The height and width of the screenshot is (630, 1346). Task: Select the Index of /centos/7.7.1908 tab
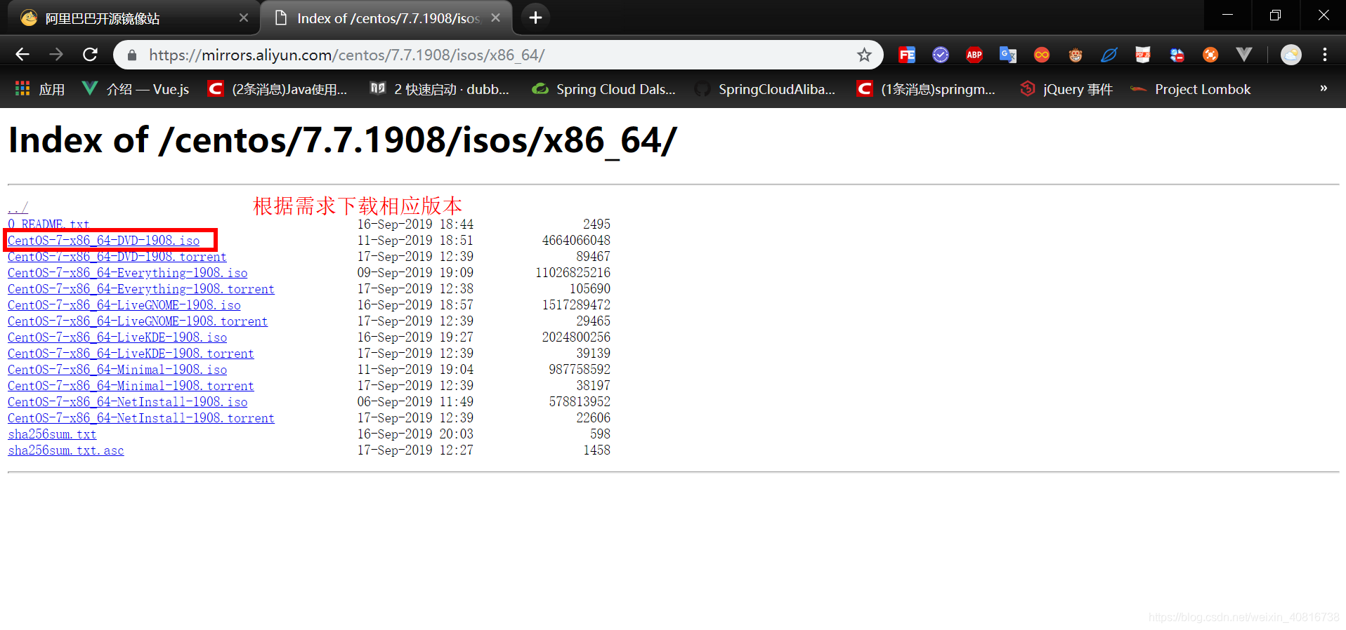[386, 18]
